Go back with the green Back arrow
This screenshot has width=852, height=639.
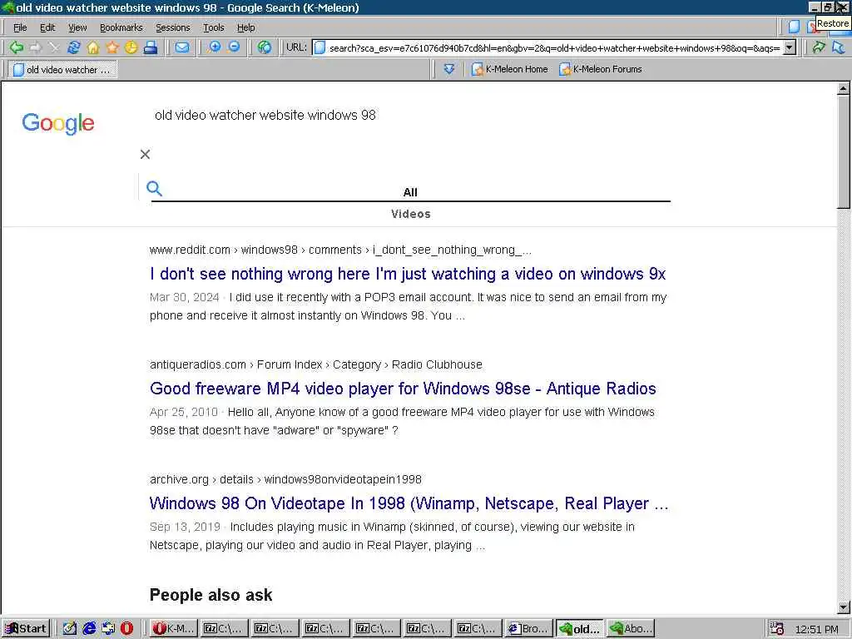pos(17,47)
